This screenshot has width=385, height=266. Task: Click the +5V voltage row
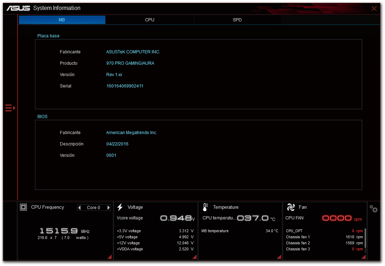[x=155, y=237]
